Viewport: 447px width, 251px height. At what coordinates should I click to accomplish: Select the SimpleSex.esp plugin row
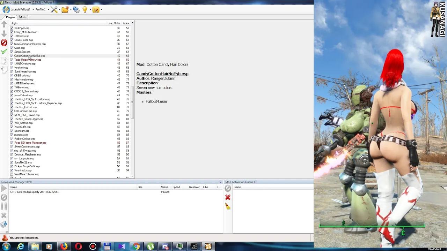click(x=70, y=52)
